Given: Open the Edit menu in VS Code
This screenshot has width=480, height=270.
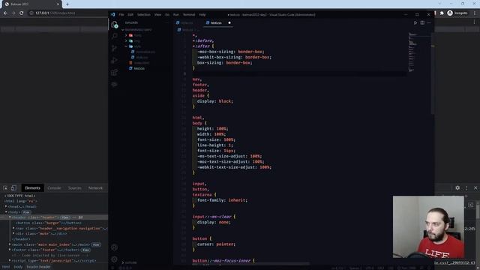Looking at the screenshot, I should click(130, 15).
